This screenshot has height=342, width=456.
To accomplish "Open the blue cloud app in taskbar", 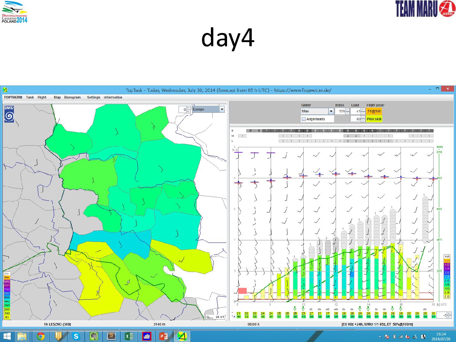I will (x=147, y=336).
